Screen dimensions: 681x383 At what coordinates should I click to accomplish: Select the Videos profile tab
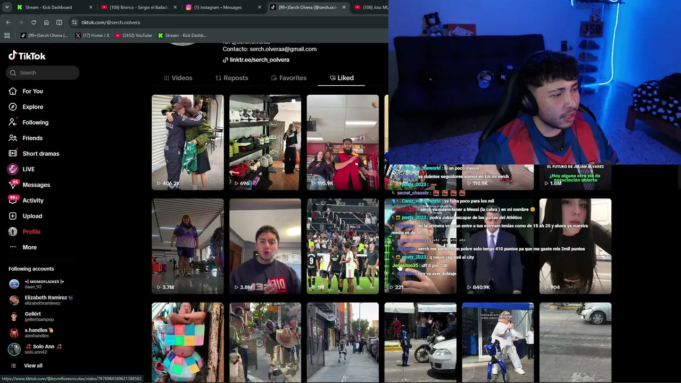point(178,78)
